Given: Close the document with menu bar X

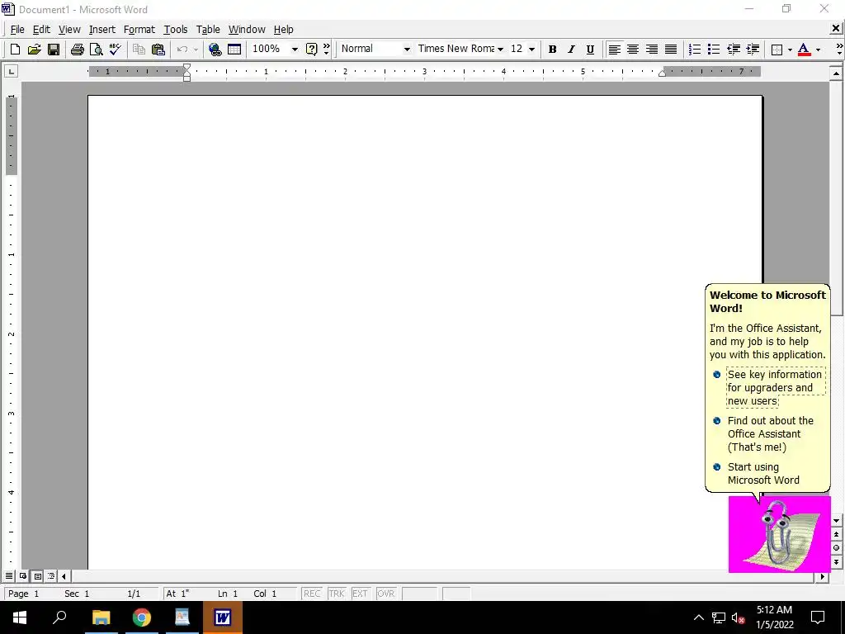Looking at the screenshot, I should point(836,29).
